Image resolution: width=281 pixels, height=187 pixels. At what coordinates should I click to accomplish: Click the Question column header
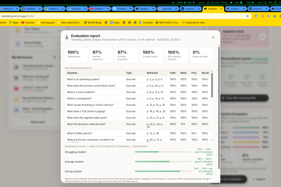[x=72, y=73]
